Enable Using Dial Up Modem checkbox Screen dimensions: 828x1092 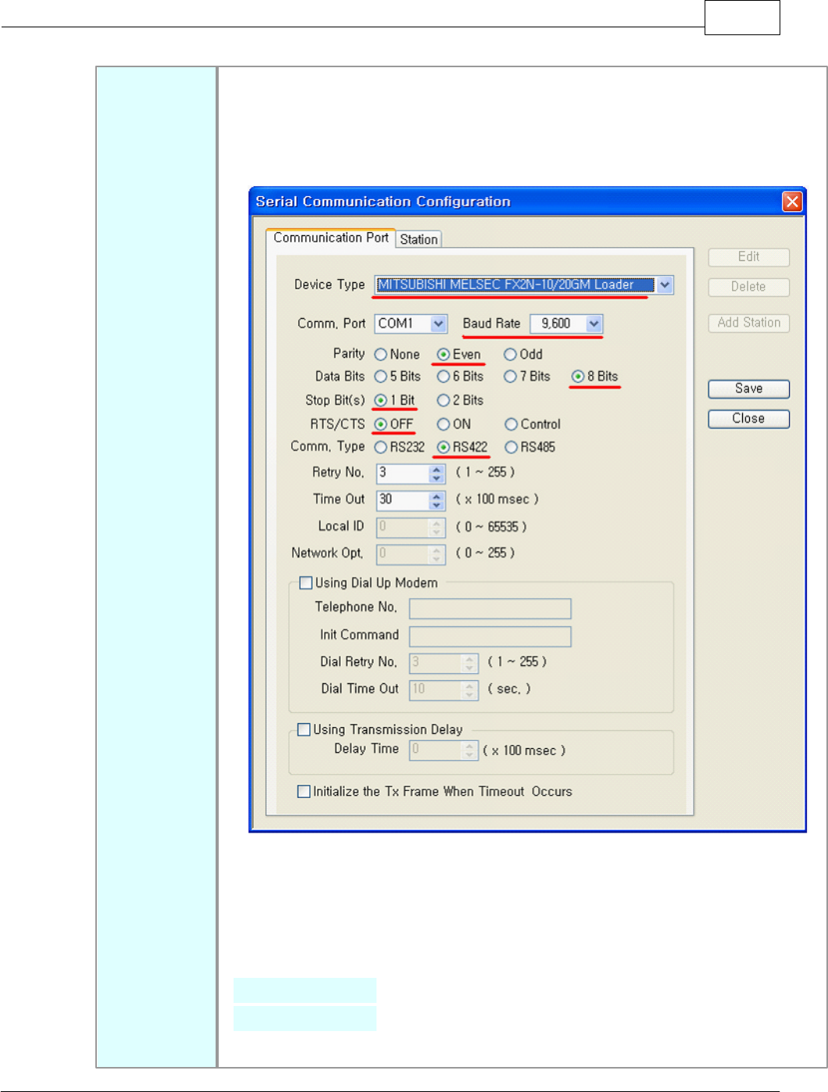pos(306,583)
